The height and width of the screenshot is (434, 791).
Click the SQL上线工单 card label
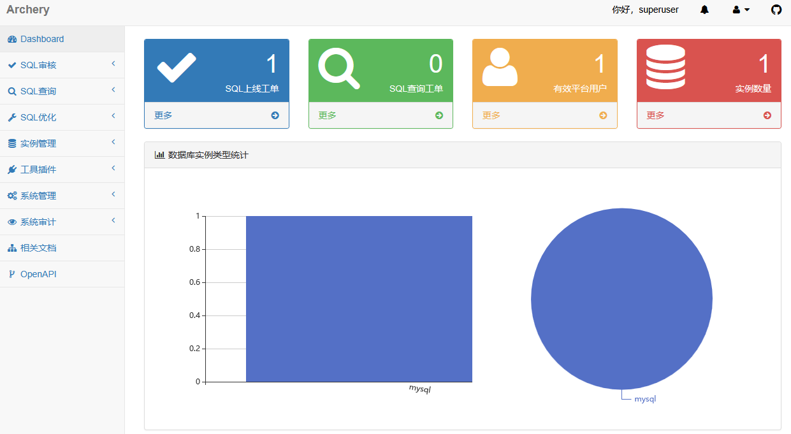tap(252, 89)
